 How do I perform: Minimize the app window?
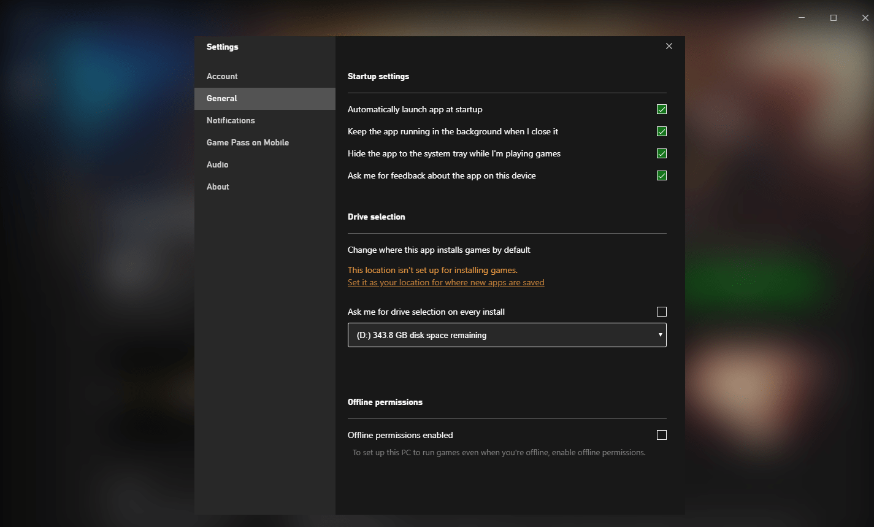[802, 18]
